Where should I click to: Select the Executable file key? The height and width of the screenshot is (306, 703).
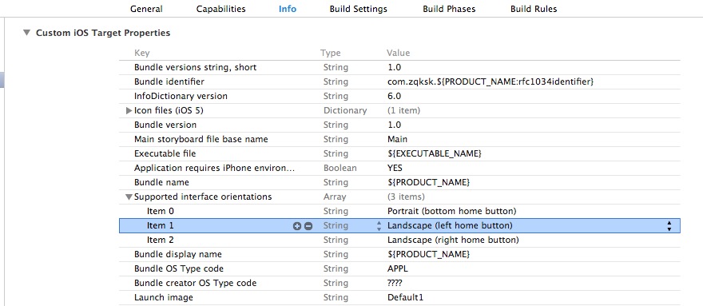[165, 153]
